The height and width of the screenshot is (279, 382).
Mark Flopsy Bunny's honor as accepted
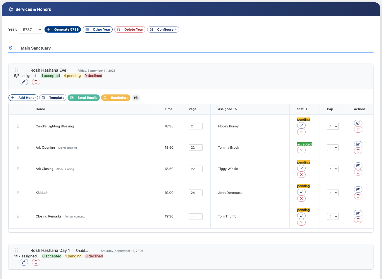pyautogui.click(x=301, y=125)
